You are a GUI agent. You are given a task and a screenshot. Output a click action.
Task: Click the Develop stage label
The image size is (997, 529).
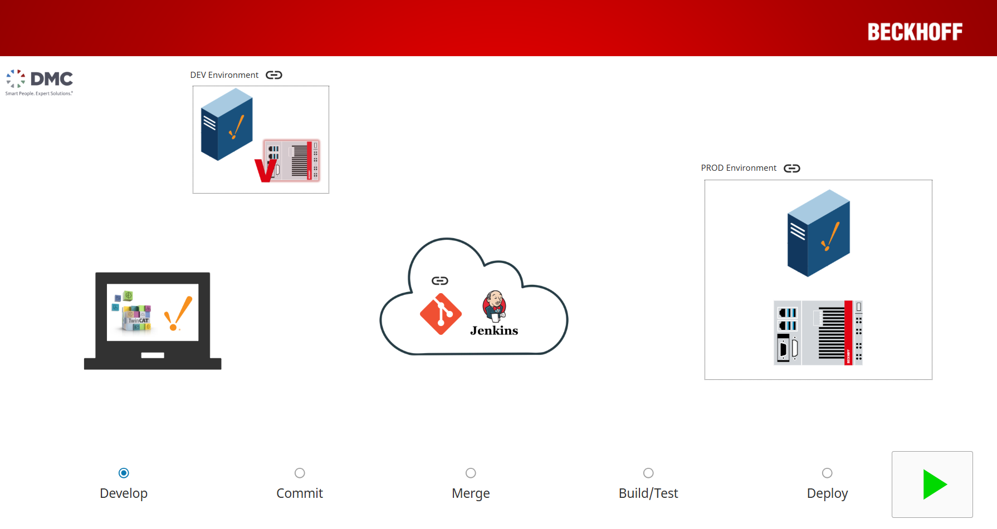124,493
